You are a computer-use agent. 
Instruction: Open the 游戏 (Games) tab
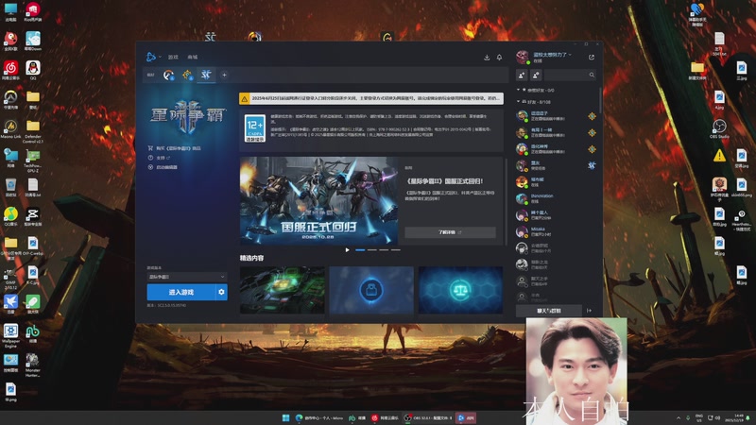pyautogui.click(x=173, y=57)
